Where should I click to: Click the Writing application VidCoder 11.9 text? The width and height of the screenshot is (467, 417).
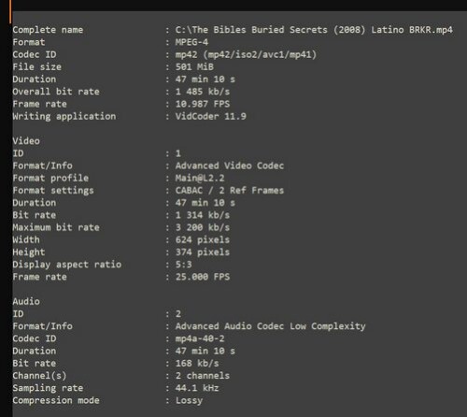[211, 116]
